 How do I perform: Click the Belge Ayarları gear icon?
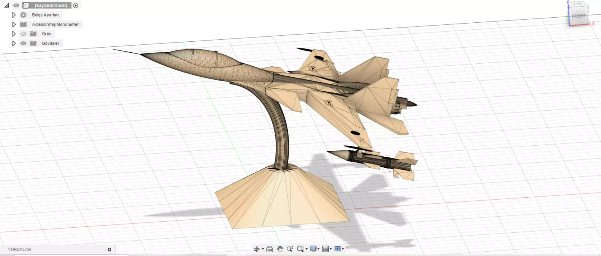(x=23, y=15)
